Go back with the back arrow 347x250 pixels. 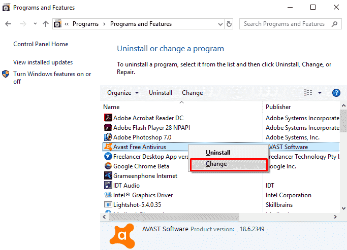8,24
